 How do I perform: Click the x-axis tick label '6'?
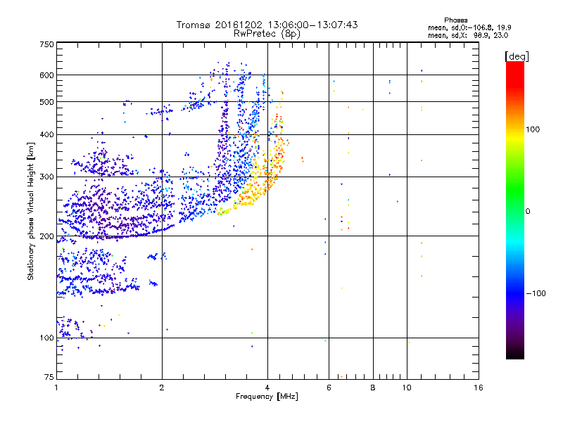[329, 388]
